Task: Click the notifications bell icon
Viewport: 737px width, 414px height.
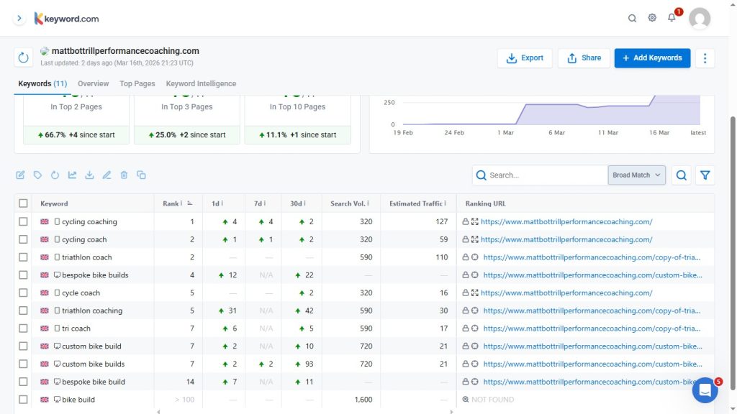Action: tap(672, 18)
